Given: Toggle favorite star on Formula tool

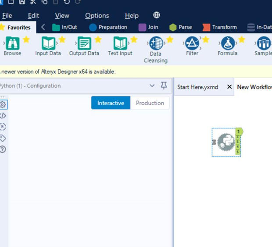Looking at the screenshot, I should click(242, 39).
